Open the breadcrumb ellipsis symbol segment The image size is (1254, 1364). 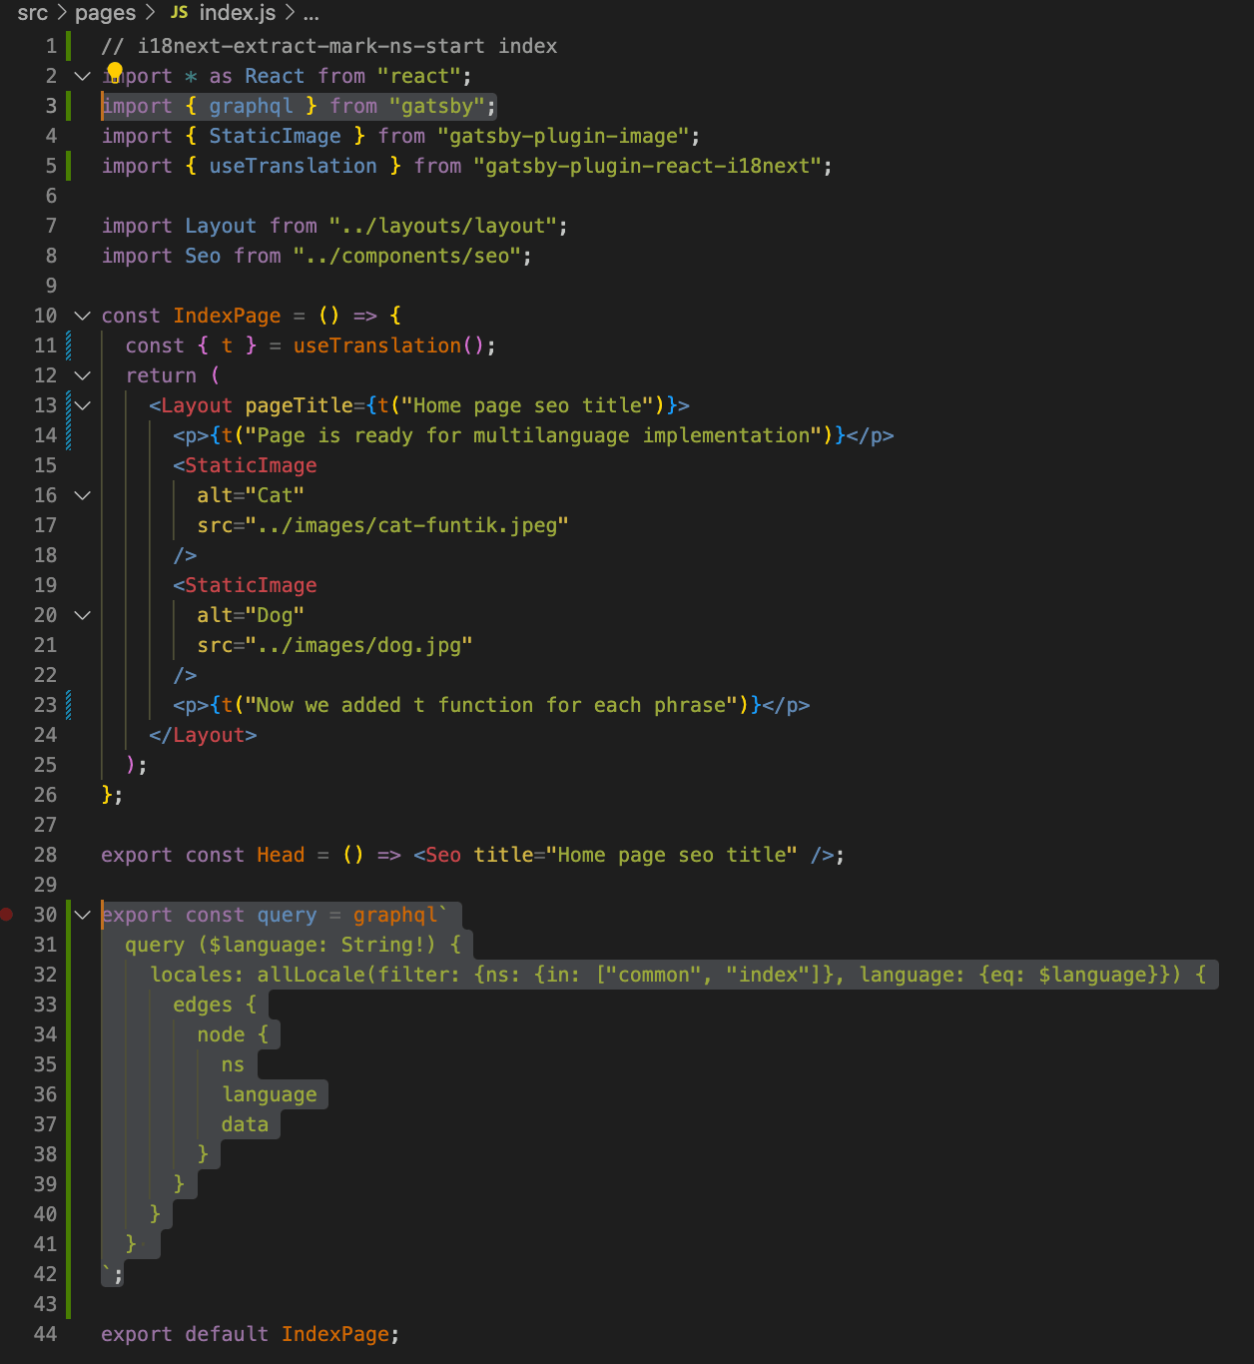pos(312,13)
